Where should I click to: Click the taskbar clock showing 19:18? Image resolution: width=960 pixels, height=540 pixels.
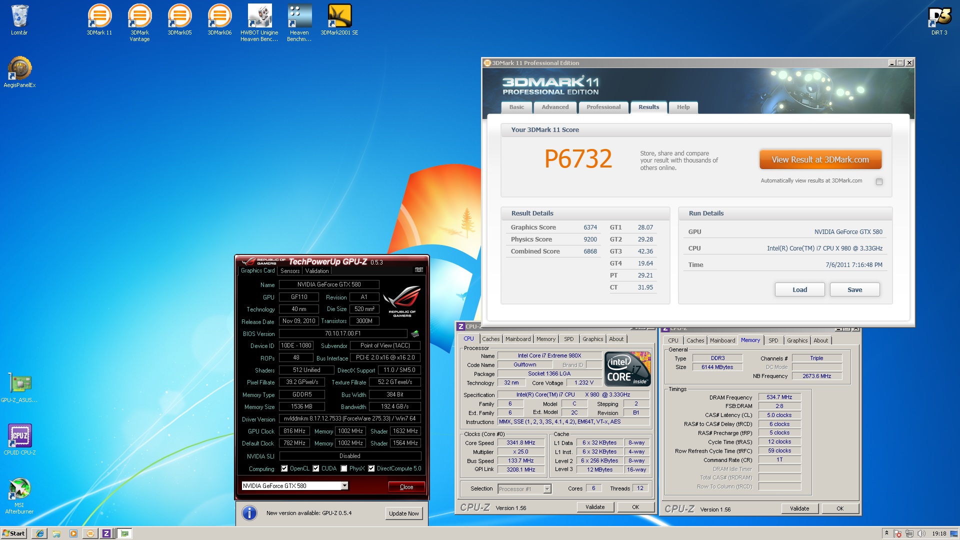click(938, 533)
